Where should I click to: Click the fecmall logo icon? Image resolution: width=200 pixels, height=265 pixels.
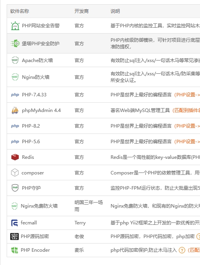click(x=14, y=223)
